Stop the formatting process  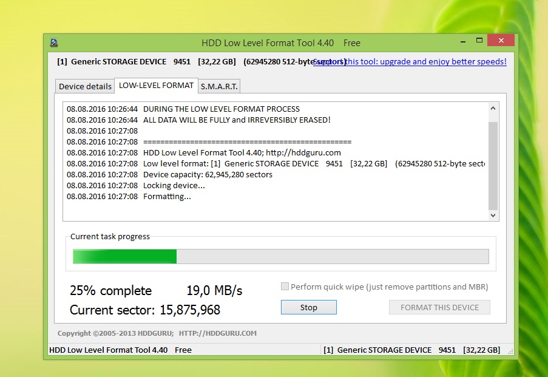coord(309,307)
